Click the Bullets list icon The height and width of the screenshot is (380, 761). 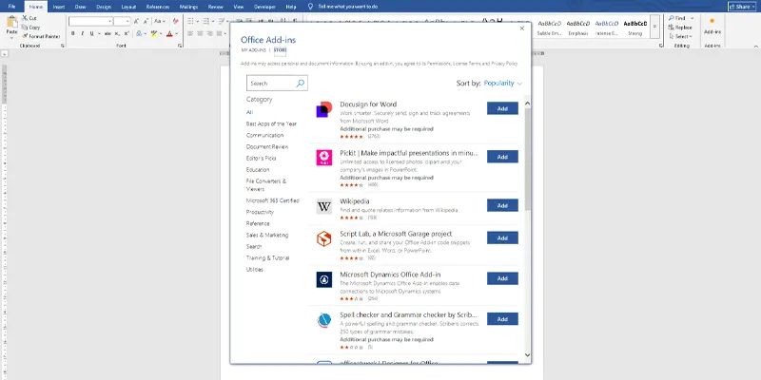[x=190, y=21]
